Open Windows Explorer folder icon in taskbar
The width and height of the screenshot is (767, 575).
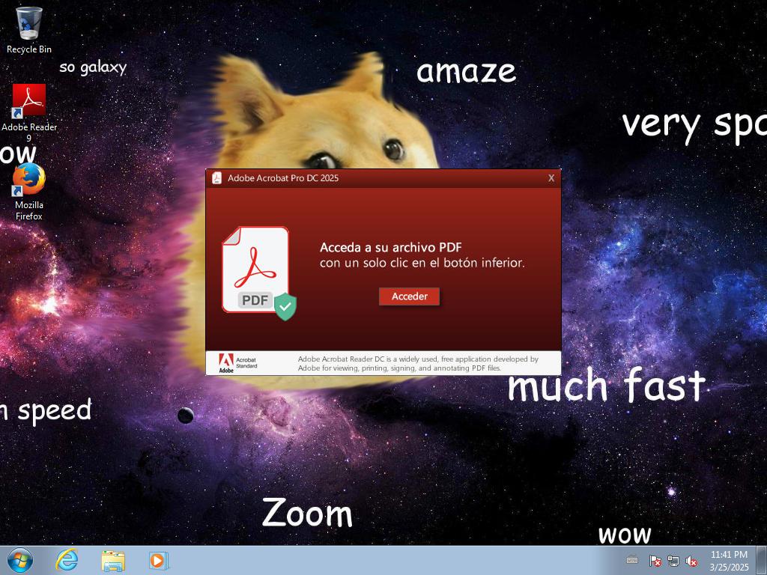pyautogui.click(x=113, y=561)
